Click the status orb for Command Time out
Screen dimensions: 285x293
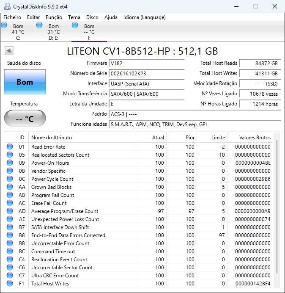point(10,252)
